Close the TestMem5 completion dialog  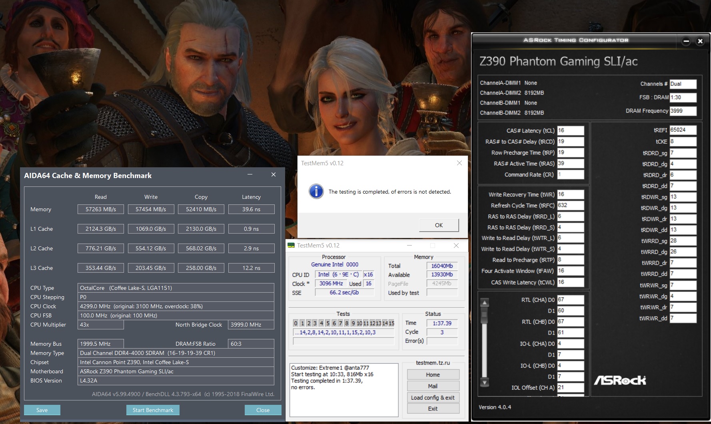click(x=459, y=163)
